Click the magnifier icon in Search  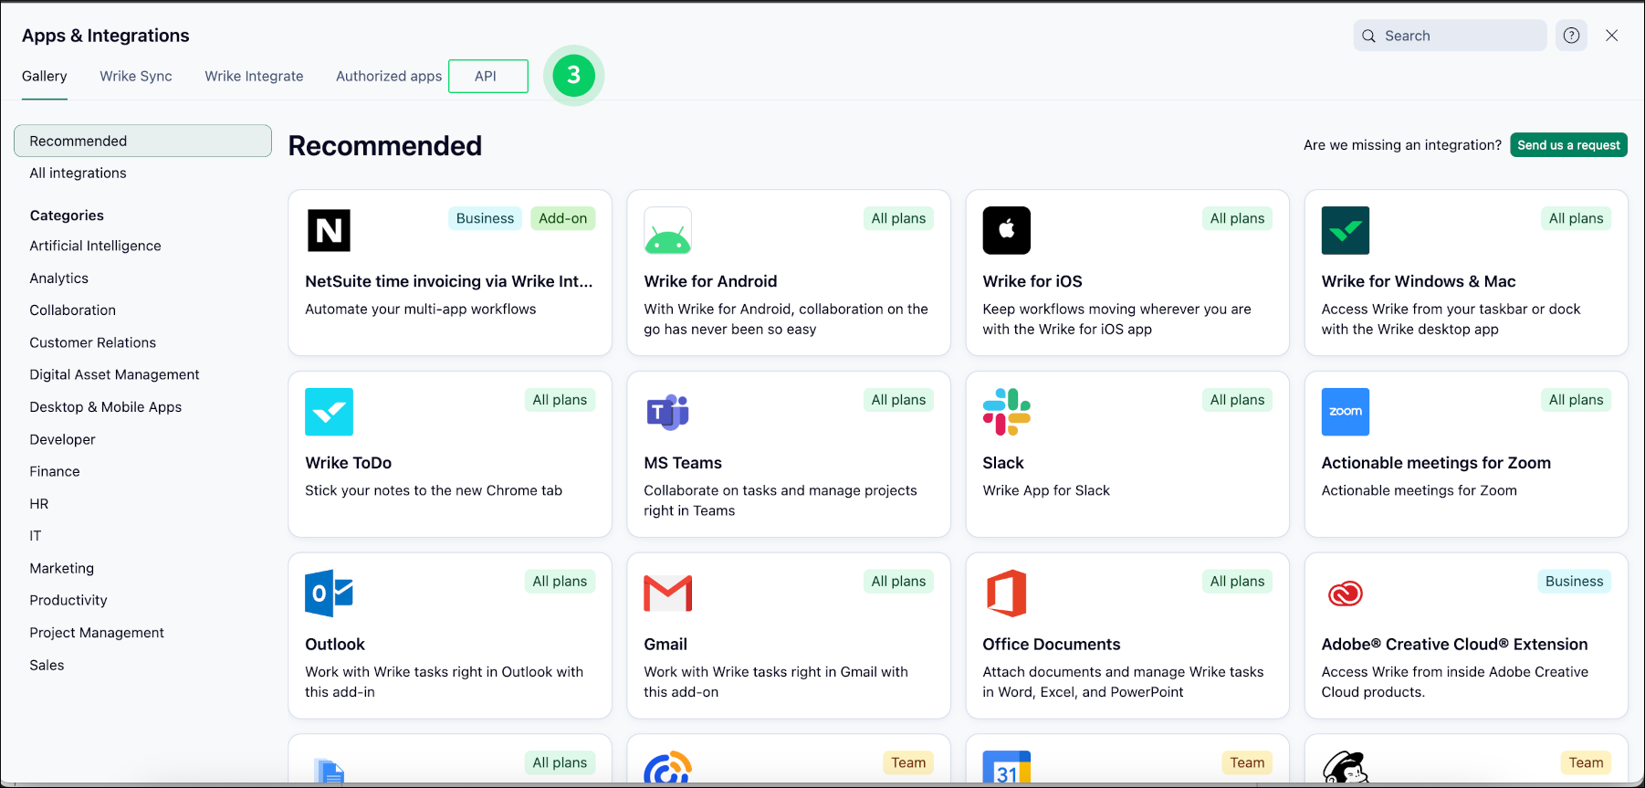pos(1368,36)
